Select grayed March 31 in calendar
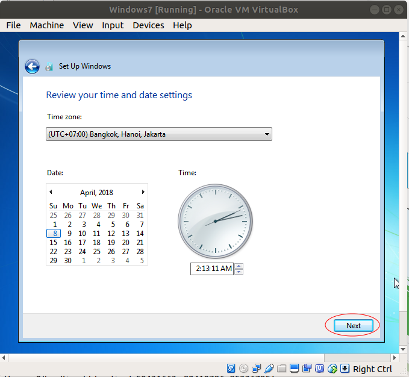This screenshot has height=377, width=409. [140, 216]
